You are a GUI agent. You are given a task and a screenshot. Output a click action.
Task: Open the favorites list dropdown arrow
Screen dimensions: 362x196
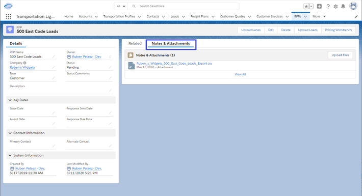[311, 7]
